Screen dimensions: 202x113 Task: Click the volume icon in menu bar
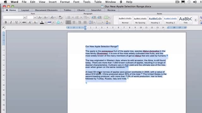coord(195,2)
